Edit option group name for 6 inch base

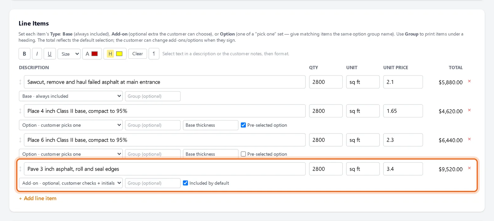211,154
